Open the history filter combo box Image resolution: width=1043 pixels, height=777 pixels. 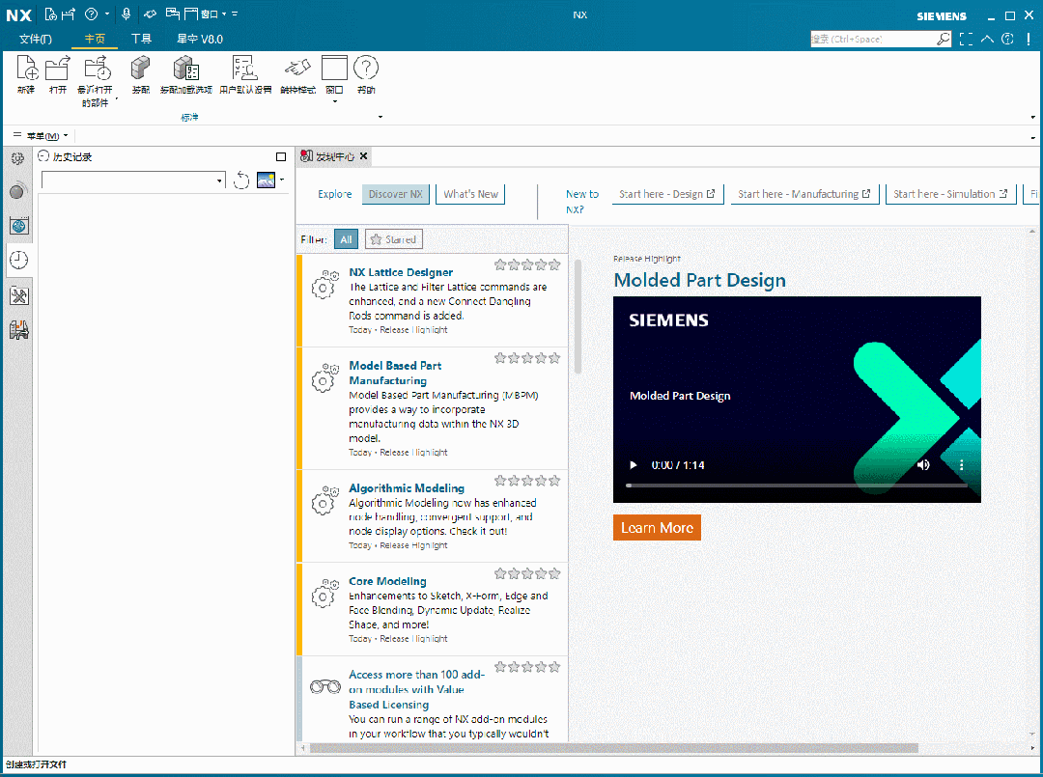click(133, 180)
